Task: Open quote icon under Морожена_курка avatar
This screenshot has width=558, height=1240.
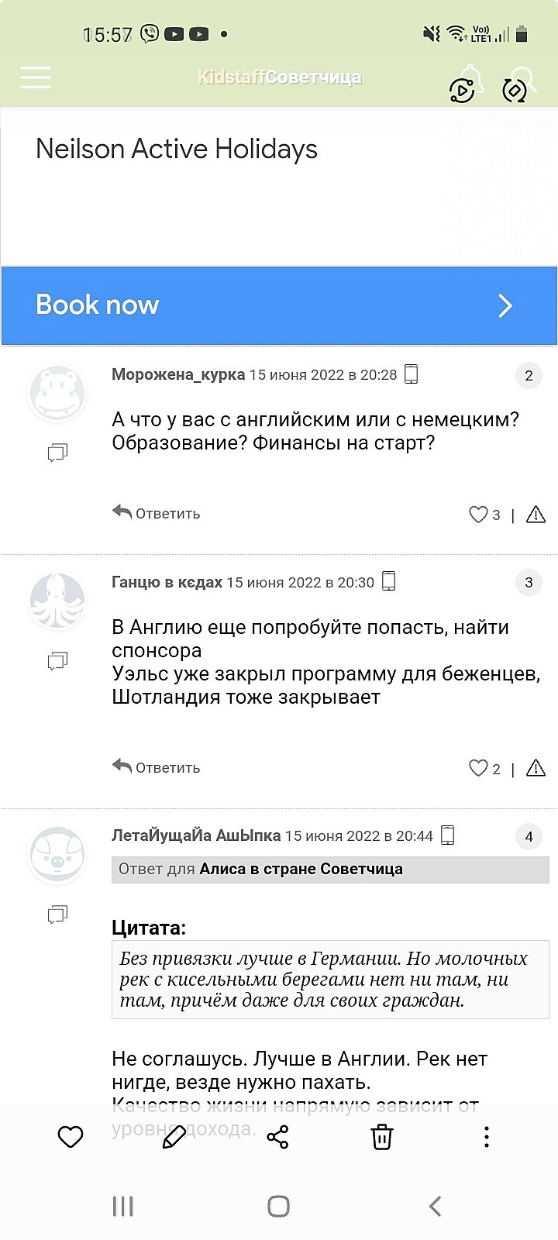Action: click(x=57, y=453)
